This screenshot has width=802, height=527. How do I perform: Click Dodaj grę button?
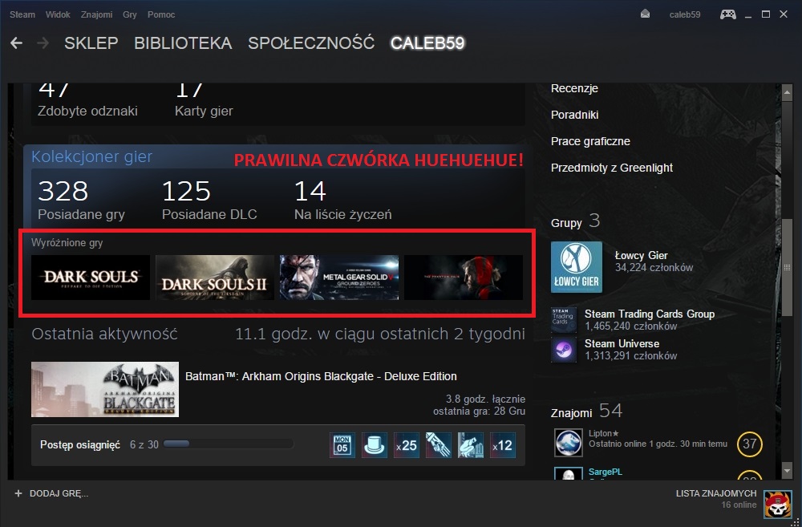[x=51, y=493]
